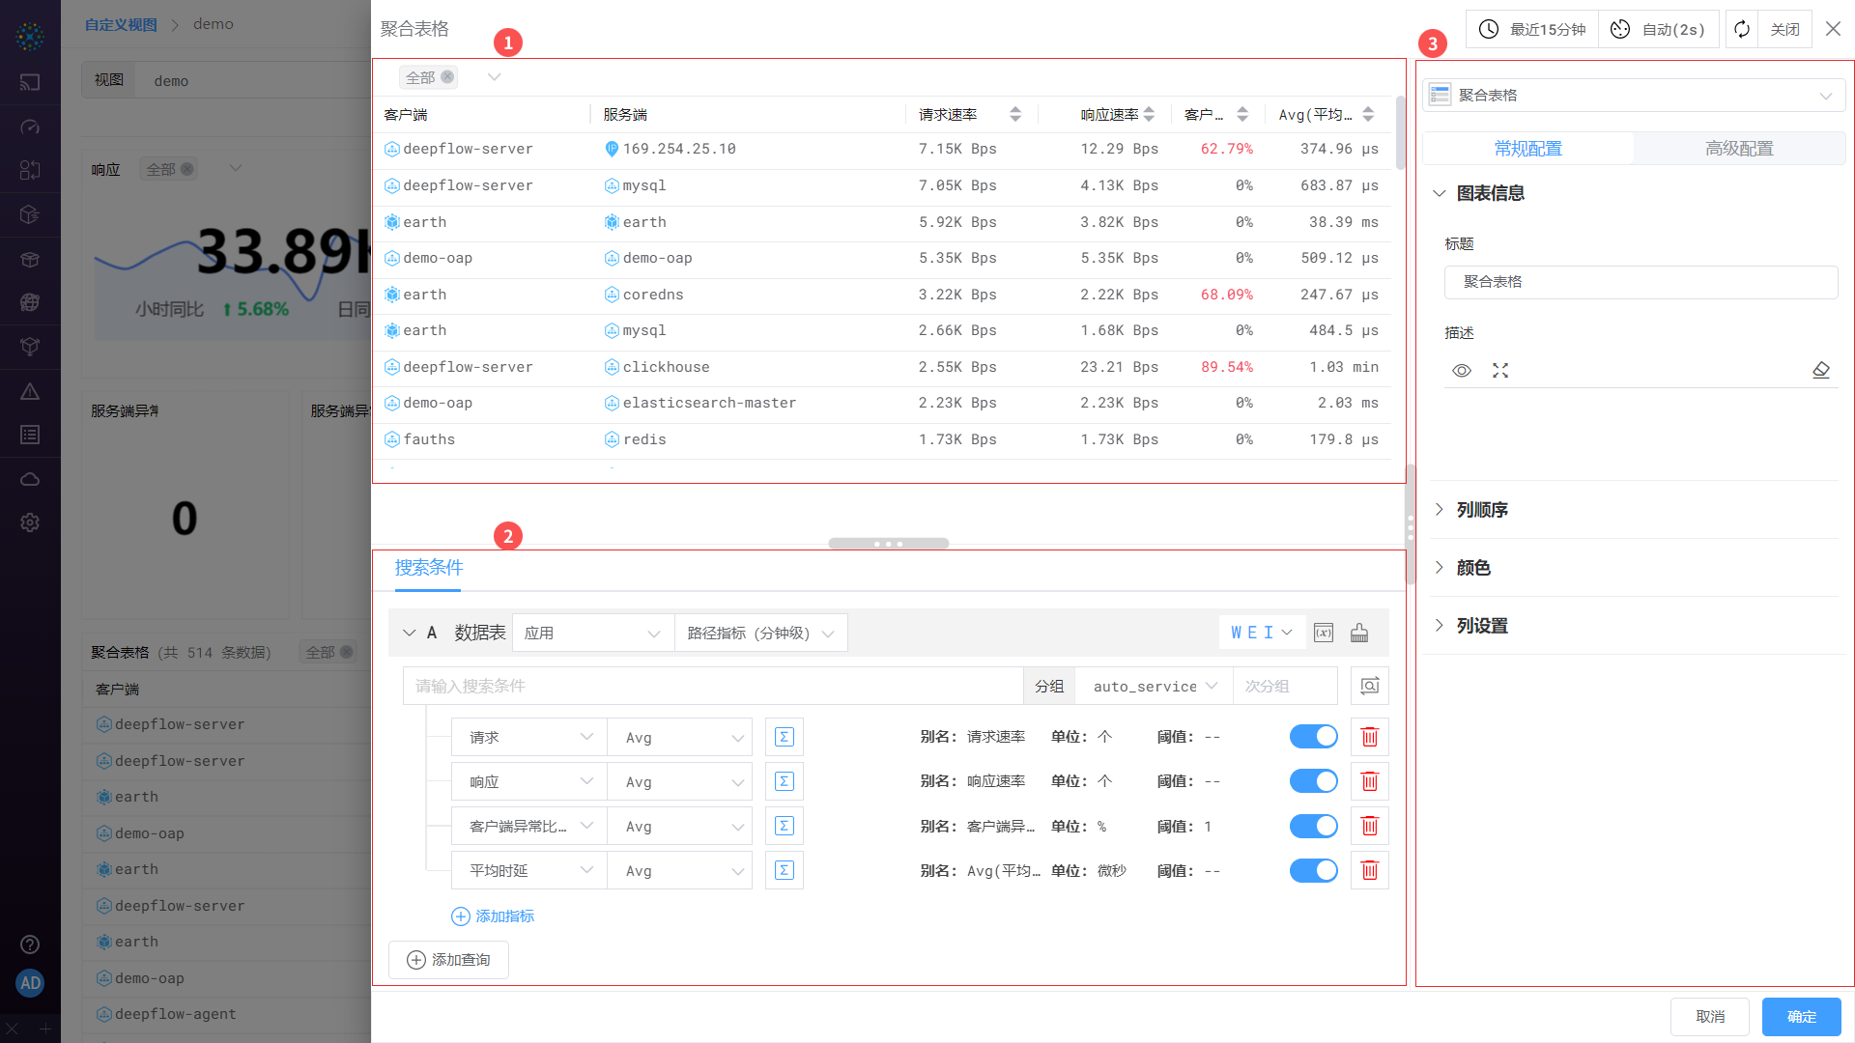Click refresh icon in top bar
Viewport: 1855px width, 1043px height.
click(1741, 29)
